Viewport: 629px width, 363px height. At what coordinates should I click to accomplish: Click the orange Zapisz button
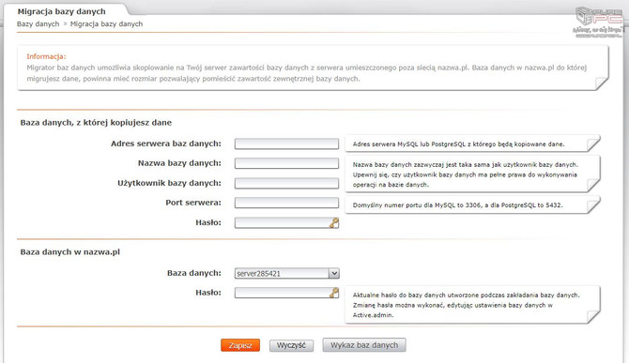[240, 345]
